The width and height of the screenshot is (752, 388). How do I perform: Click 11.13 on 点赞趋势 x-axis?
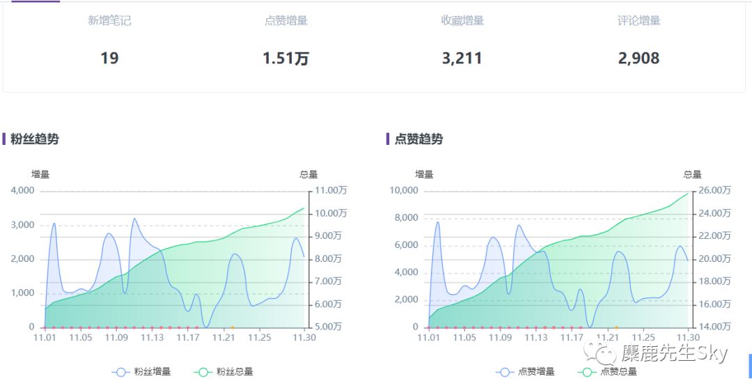(x=535, y=338)
